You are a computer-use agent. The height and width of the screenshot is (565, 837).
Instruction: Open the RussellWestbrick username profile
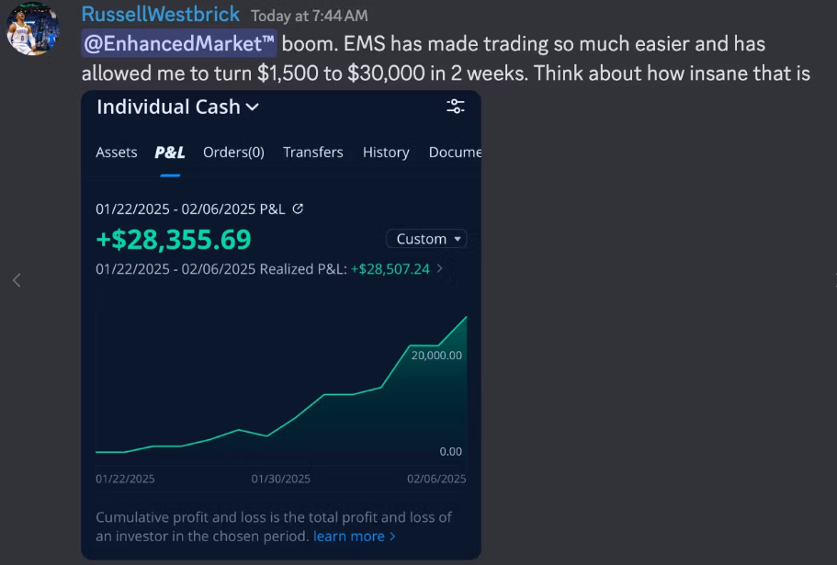point(161,15)
